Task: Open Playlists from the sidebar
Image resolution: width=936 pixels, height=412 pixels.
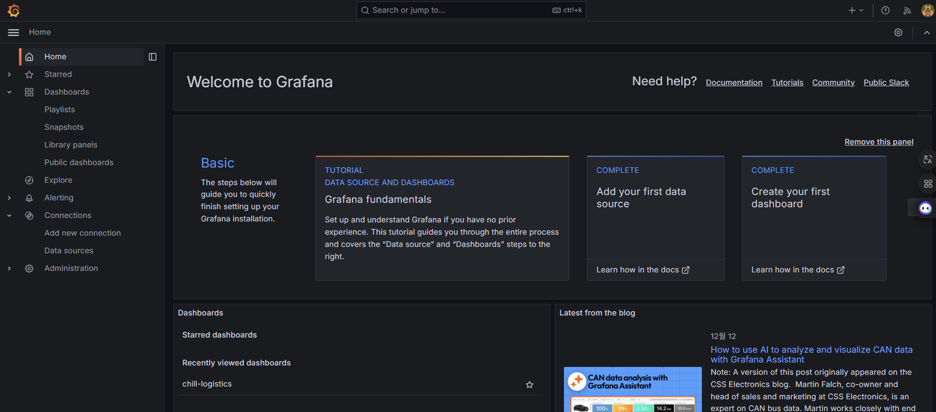Action: [59, 110]
